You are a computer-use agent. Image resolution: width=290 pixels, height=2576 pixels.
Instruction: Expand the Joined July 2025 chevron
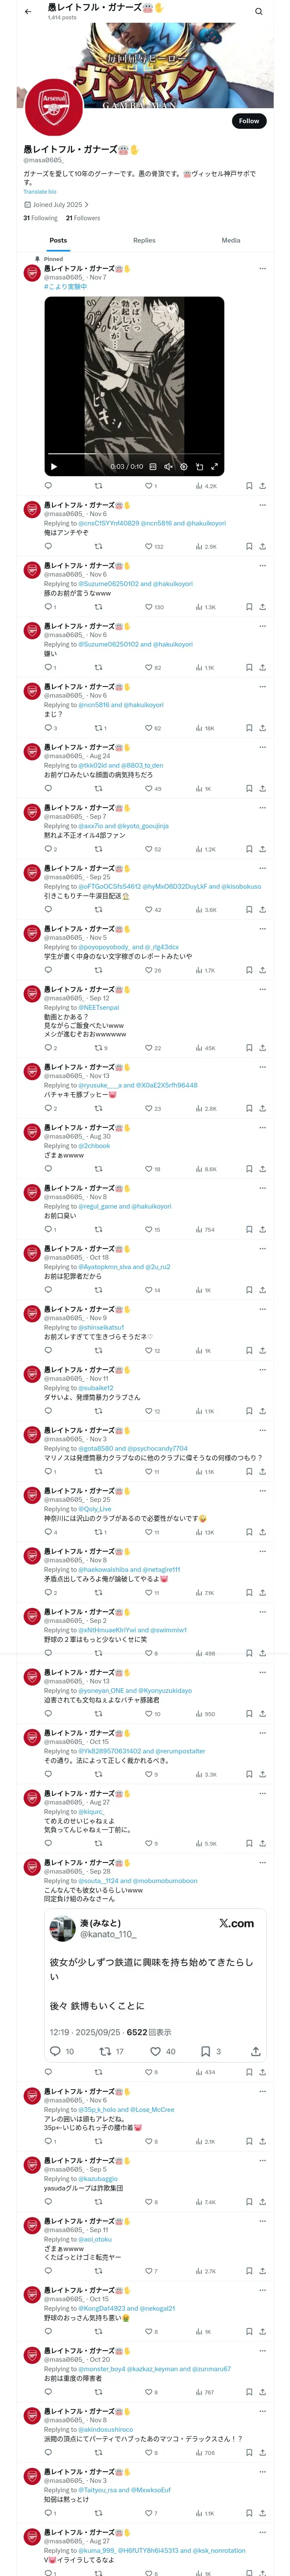coord(87,205)
